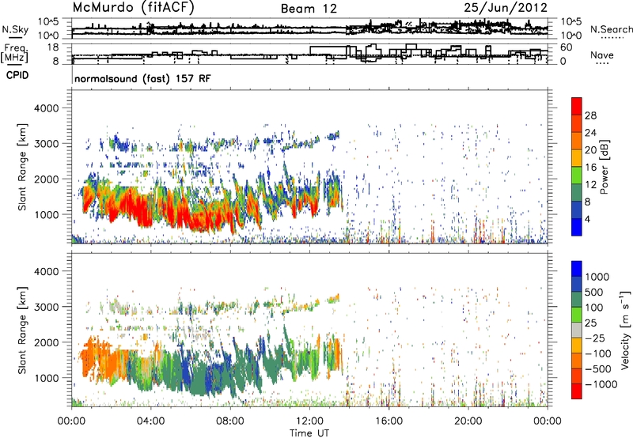Click the '04:00' time tick label

pos(150,421)
